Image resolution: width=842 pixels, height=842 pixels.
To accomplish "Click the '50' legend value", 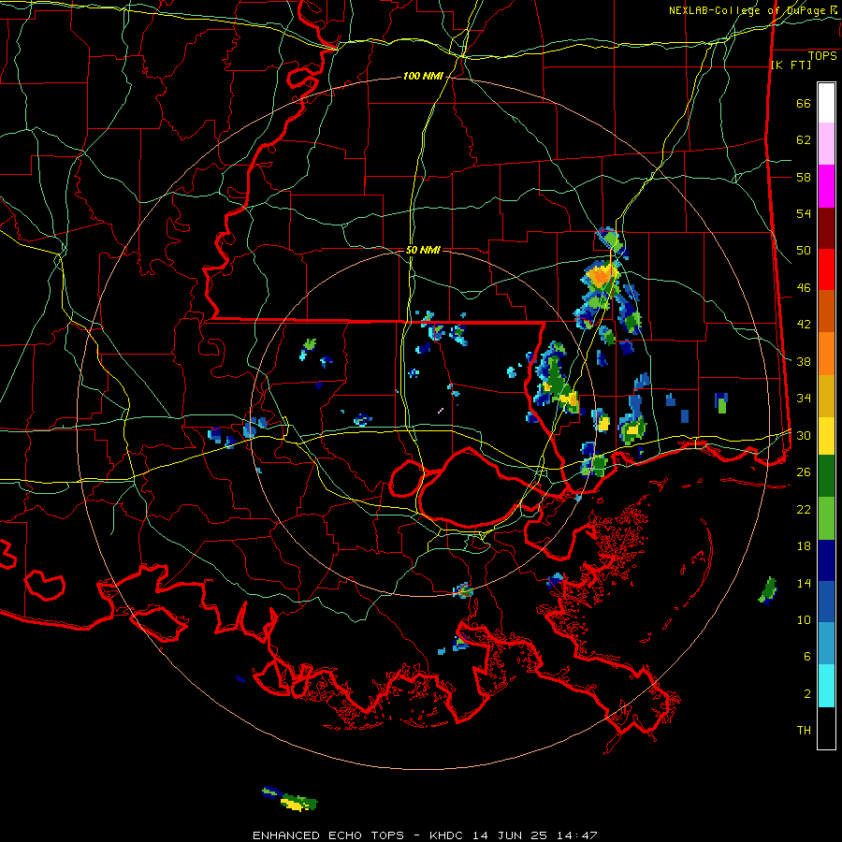I will [x=804, y=251].
